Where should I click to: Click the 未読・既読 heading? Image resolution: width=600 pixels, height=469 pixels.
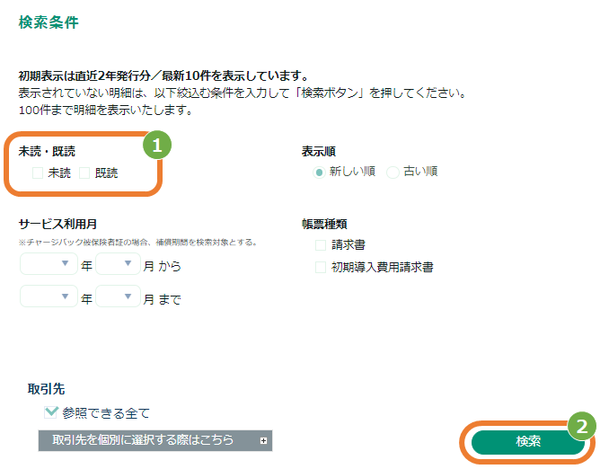[47, 151]
